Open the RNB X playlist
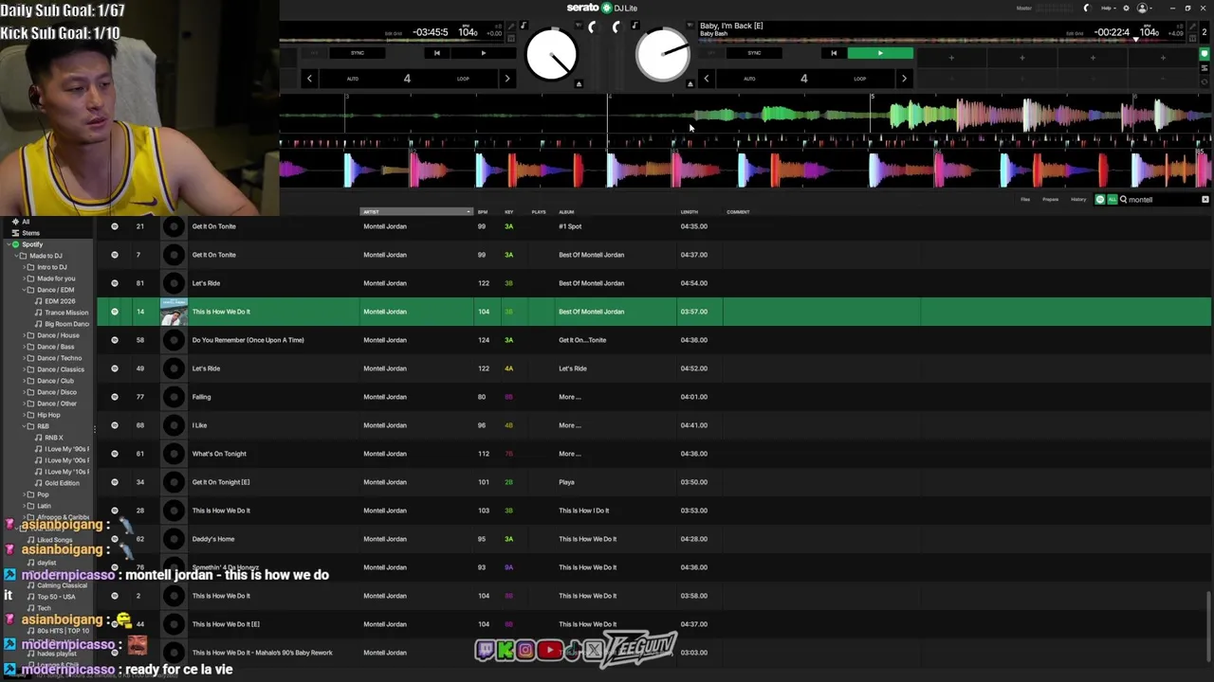The height and width of the screenshot is (682, 1214). click(54, 438)
